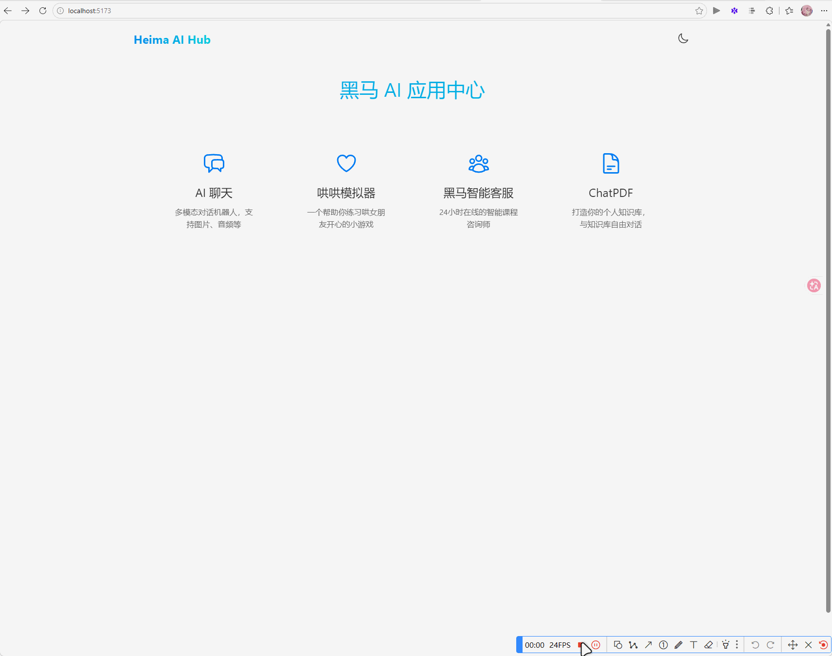Screen dimensions: 832x656
Task: Select the text annotation tool
Action: [x=693, y=645]
